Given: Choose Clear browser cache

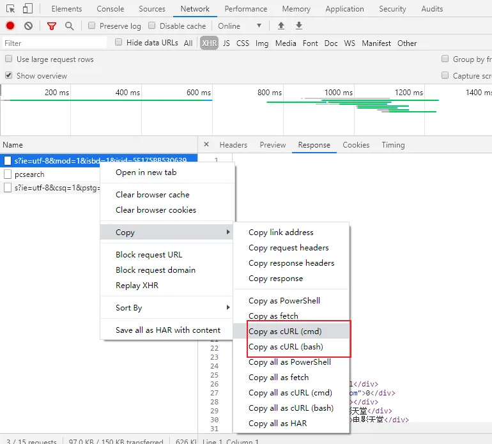Looking at the screenshot, I should 166,195.
